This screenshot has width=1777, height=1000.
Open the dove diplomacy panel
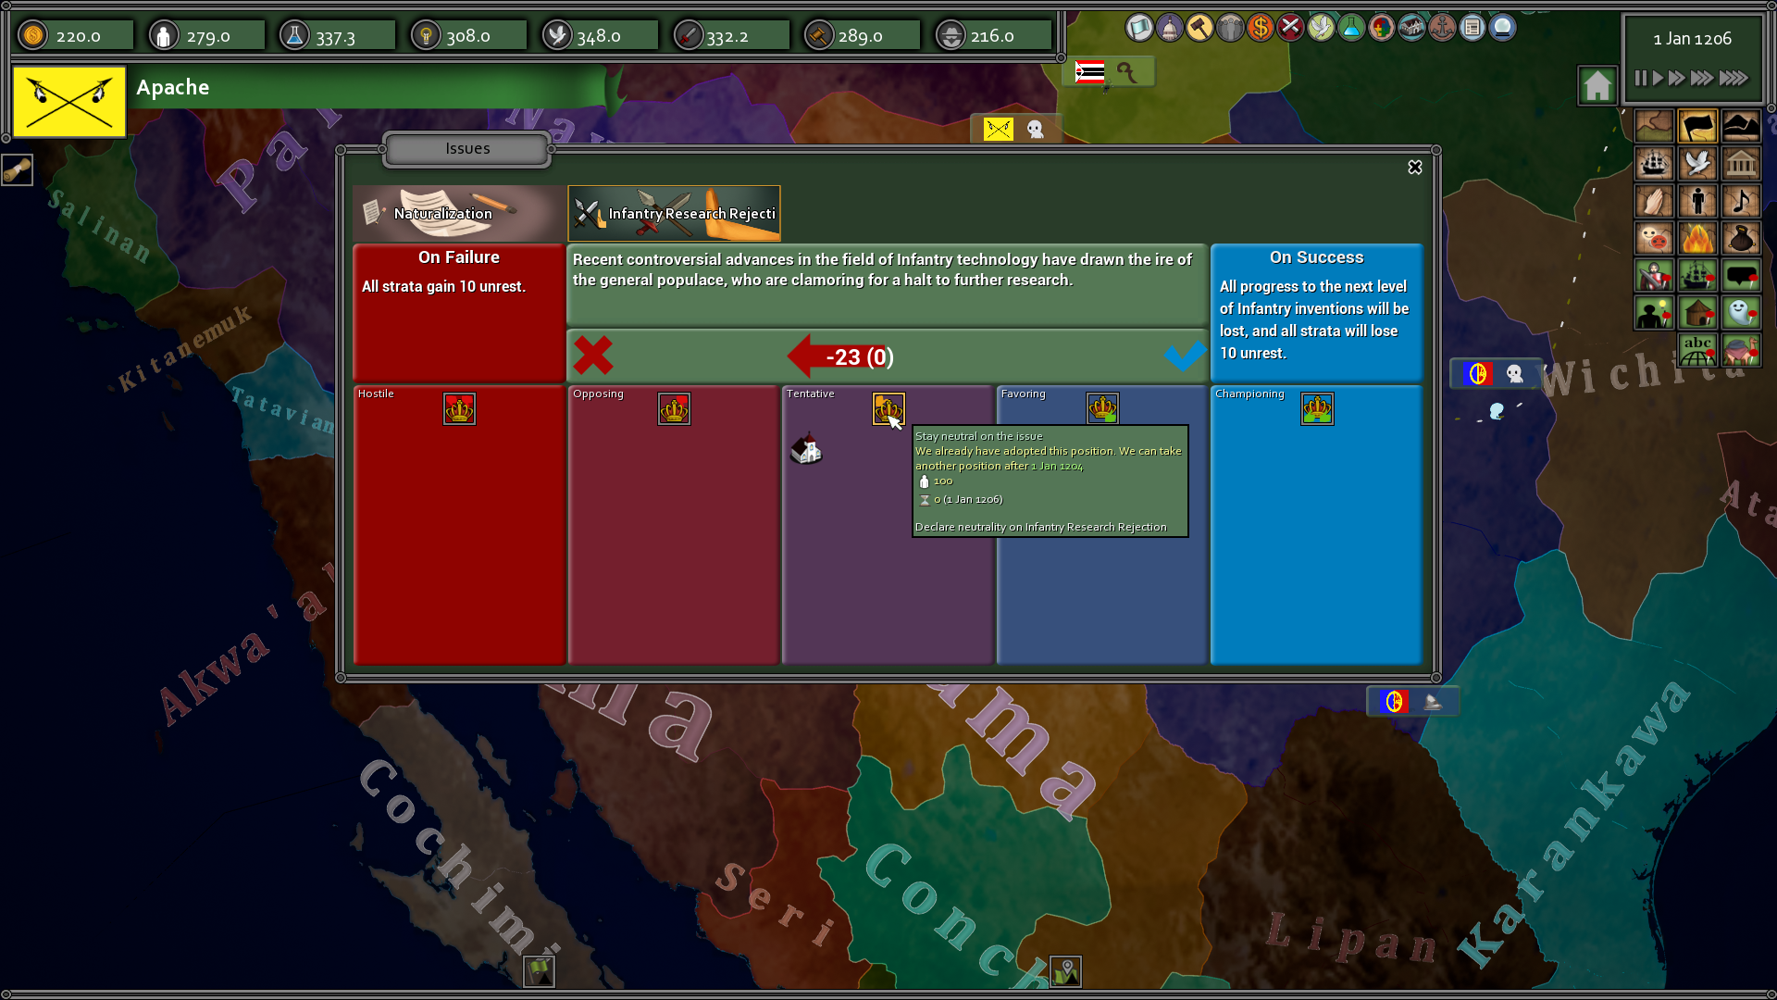click(x=1320, y=28)
